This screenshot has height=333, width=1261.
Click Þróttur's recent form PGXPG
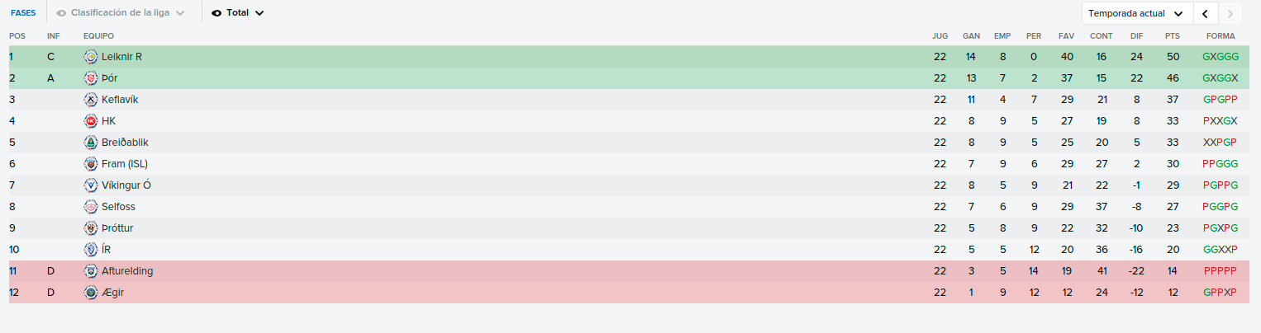pos(1221,228)
